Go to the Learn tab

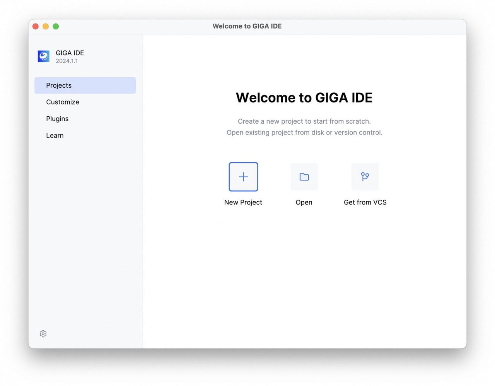coord(55,136)
